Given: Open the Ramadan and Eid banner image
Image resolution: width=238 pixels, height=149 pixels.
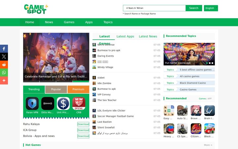Looking at the screenshot, I should 56,58.
